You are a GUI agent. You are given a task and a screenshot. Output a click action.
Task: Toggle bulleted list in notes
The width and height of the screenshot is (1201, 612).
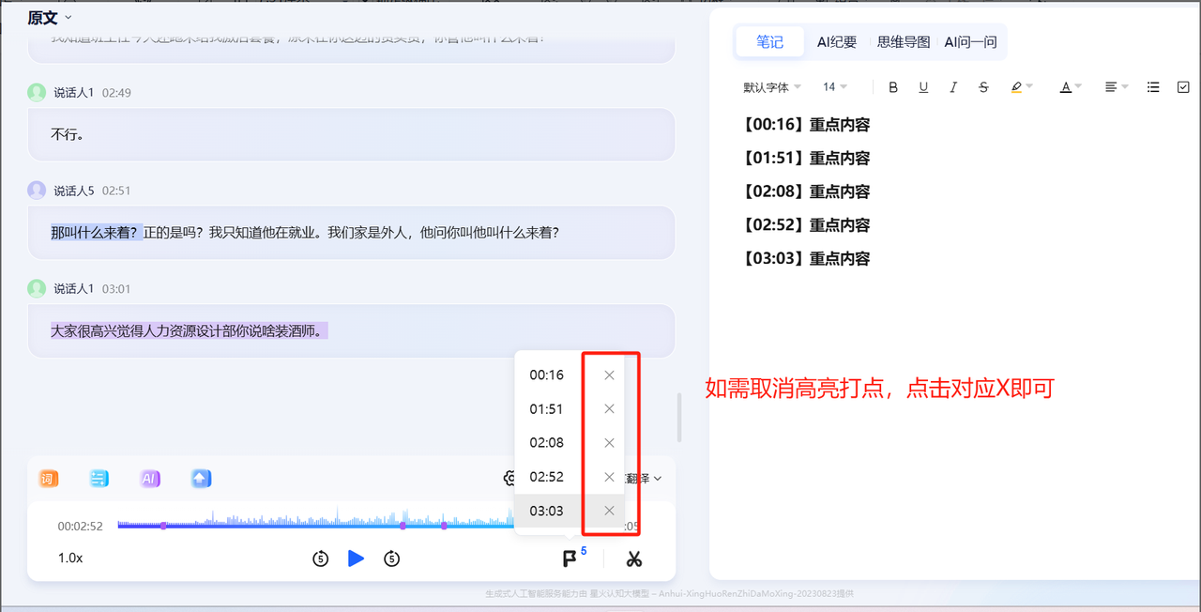[1153, 87]
